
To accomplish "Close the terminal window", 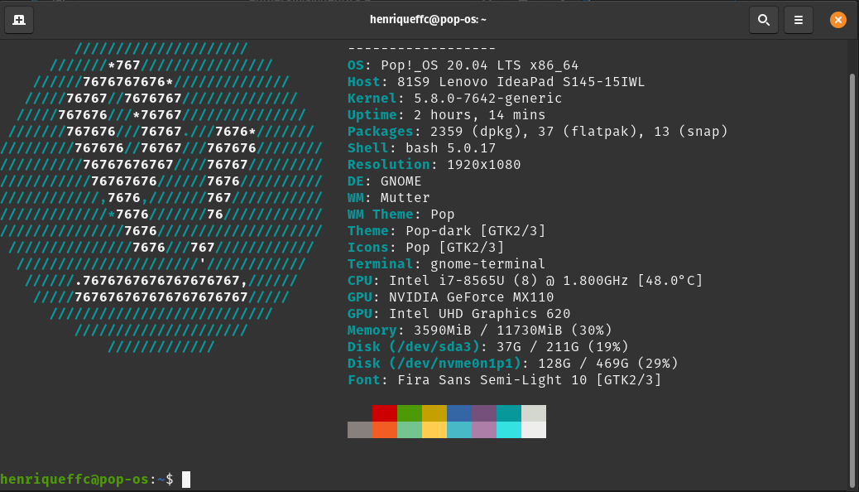I will 838,19.
